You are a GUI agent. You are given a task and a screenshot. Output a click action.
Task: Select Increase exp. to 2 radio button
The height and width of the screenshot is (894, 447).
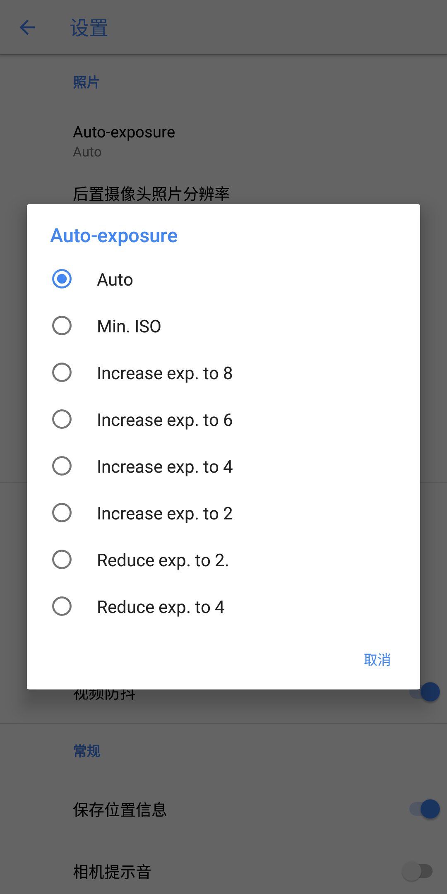(62, 513)
